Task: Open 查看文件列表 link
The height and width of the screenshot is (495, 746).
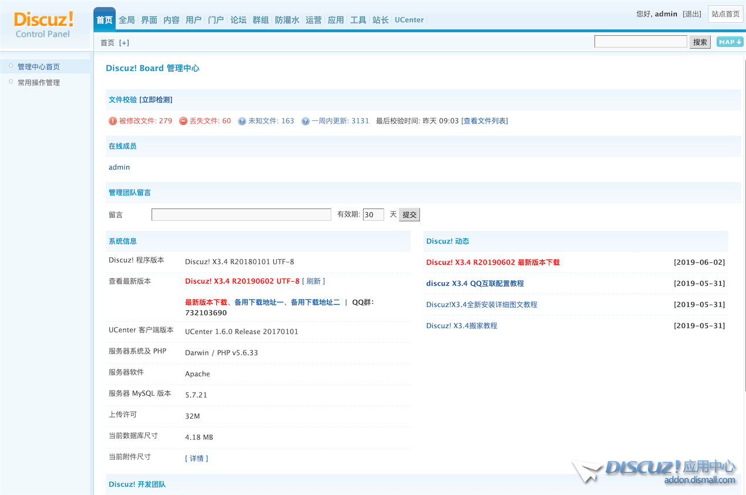Action: (x=485, y=121)
